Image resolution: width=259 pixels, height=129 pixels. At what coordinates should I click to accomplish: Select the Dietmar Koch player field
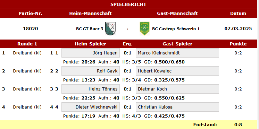click(x=177, y=89)
